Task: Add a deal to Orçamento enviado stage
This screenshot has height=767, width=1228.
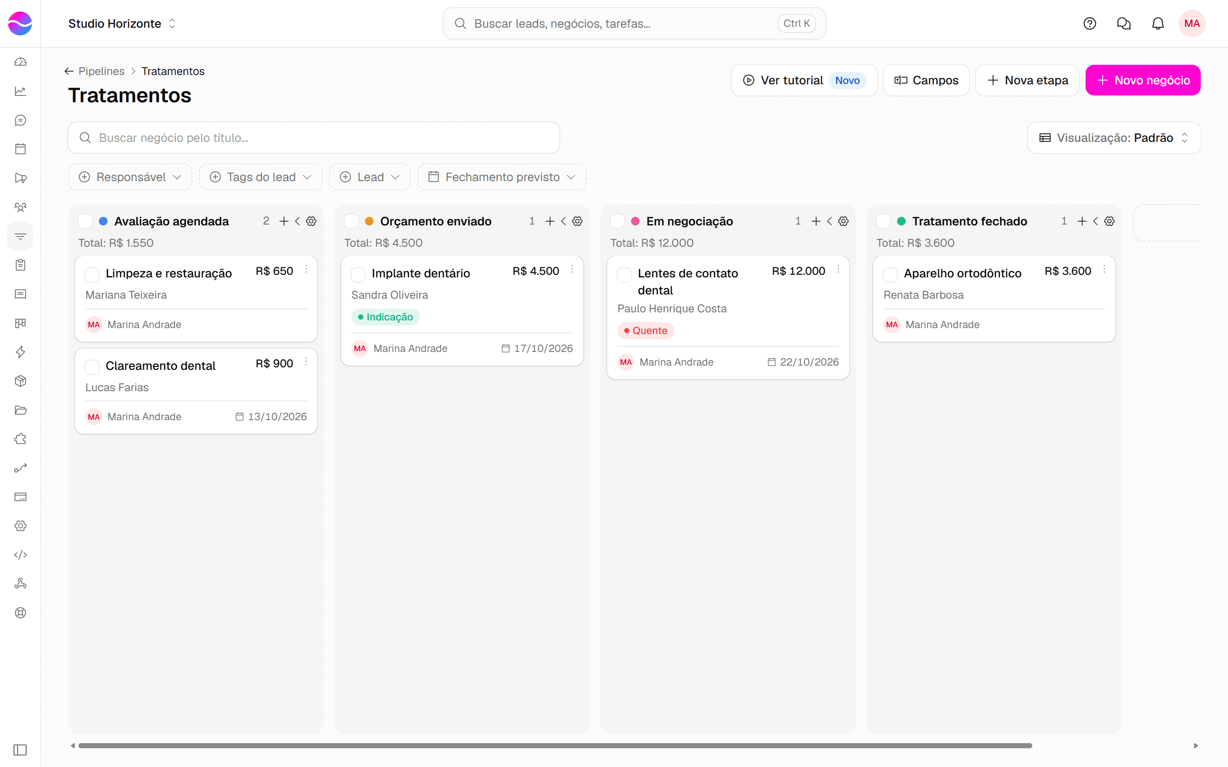Action: [550, 221]
